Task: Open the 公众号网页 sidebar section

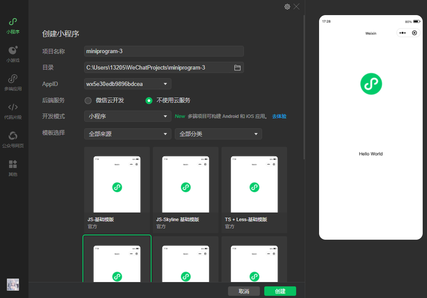Action: (x=13, y=140)
